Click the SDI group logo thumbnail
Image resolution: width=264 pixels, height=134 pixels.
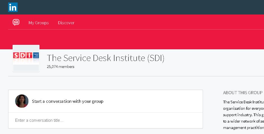(x=26, y=58)
